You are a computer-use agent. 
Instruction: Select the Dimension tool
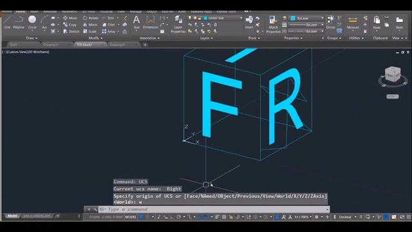(150, 22)
